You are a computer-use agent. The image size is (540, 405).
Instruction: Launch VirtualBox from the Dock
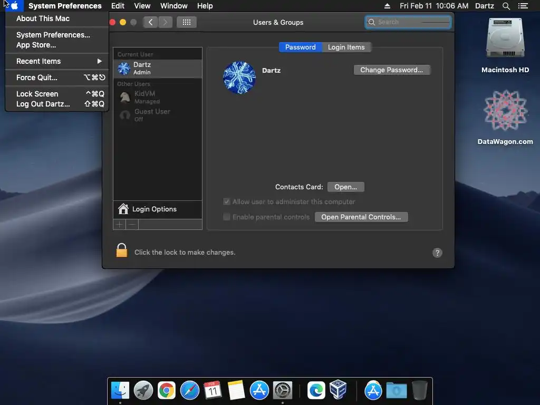(338, 390)
